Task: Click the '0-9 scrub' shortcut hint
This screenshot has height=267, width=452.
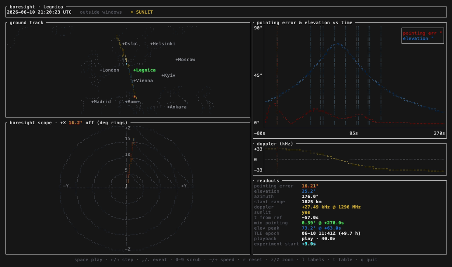Action: 188,260
